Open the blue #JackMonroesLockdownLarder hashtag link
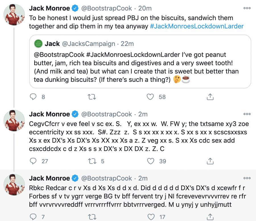256x221 pixels. 197,26
